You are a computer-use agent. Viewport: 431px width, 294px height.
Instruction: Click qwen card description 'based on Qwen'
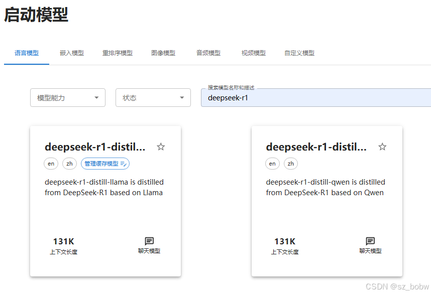(357, 193)
